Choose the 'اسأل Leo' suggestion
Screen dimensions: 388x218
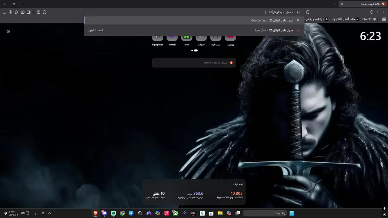click(194, 30)
